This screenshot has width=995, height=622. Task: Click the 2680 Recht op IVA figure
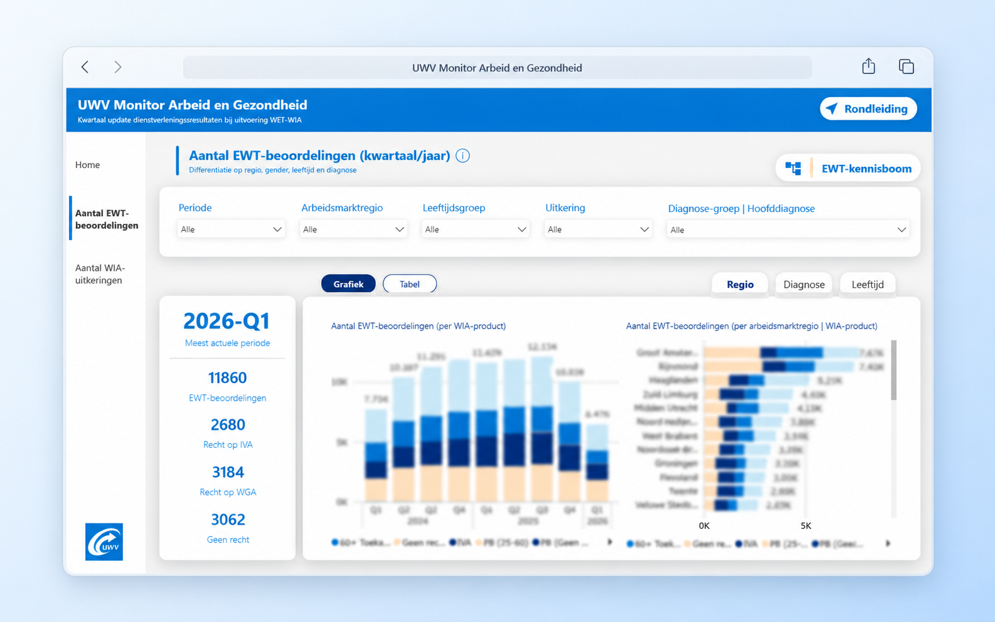pyautogui.click(x=228, y=425)
